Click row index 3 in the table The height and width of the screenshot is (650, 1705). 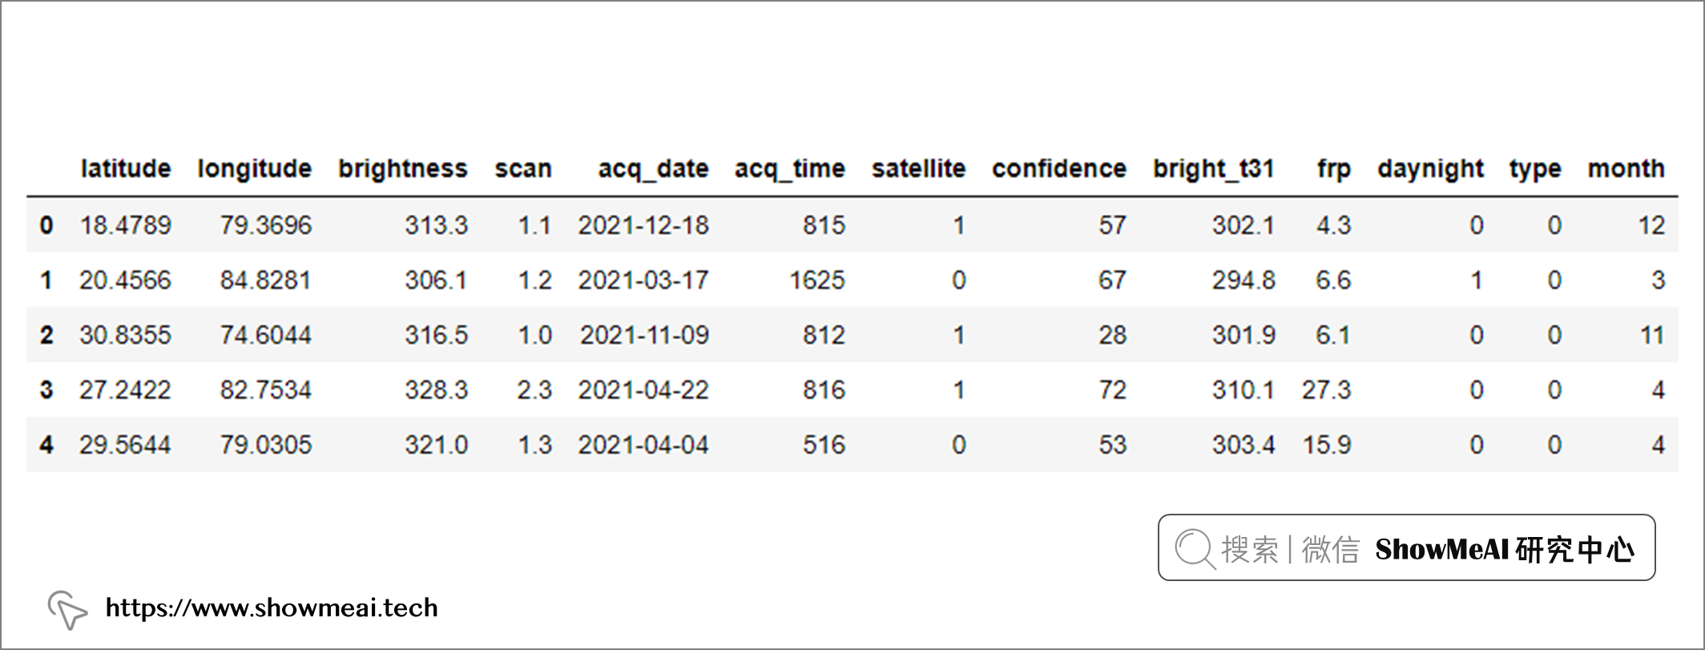coord(46,390)
